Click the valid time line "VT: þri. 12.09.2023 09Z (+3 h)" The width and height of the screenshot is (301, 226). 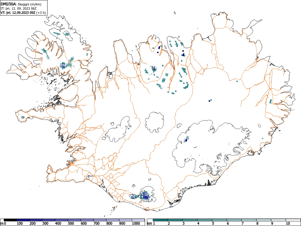pyautogui.click(x=23, y=13)
